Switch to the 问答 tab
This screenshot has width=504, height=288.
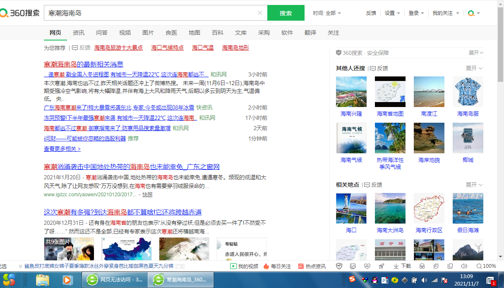tap(102, 33)
